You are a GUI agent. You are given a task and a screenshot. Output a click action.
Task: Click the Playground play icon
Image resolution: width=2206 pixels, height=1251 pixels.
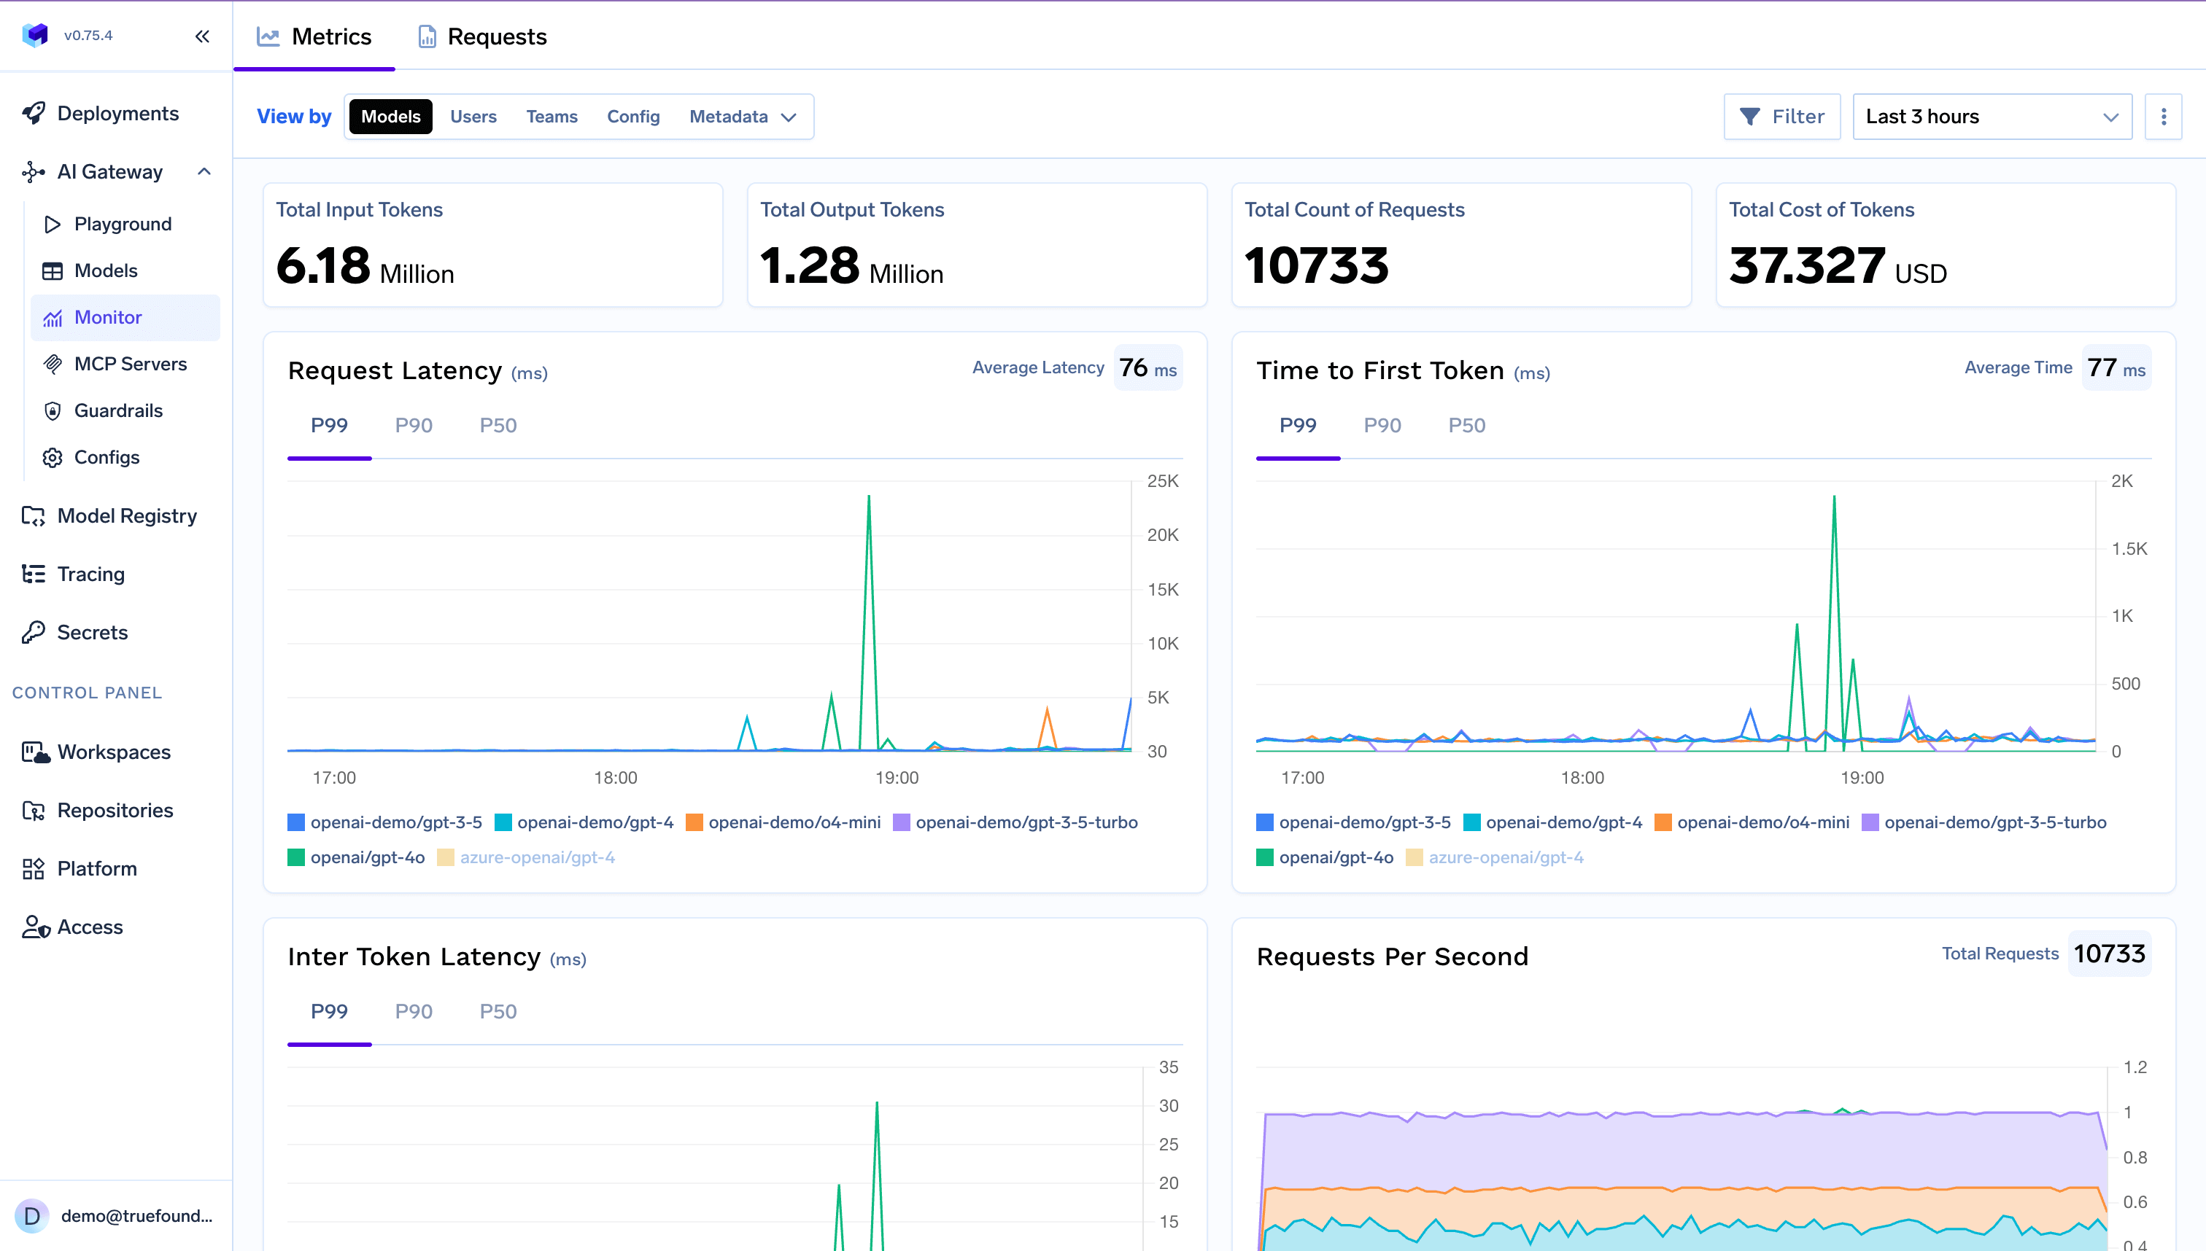(x=53, y=225)
